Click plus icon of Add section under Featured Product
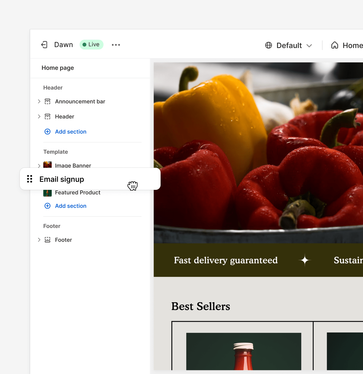Image resolution: width=363 pixels, height=374 pixels. 47,206
